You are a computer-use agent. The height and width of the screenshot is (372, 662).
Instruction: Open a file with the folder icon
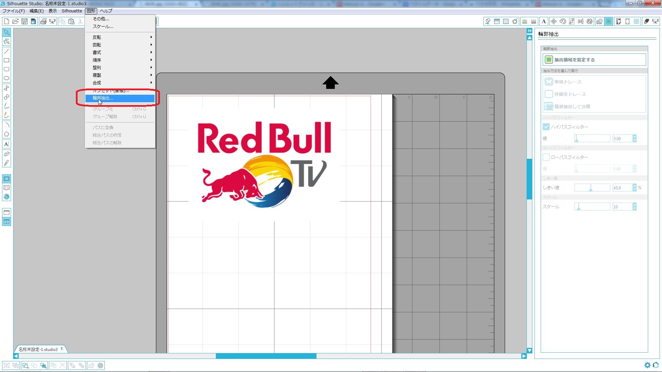tap(15, 21)
